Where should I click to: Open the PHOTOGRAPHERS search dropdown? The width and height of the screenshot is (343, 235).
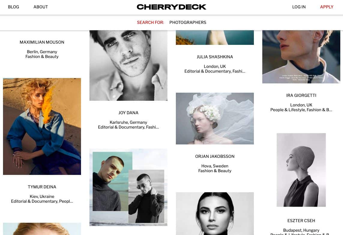188,22
